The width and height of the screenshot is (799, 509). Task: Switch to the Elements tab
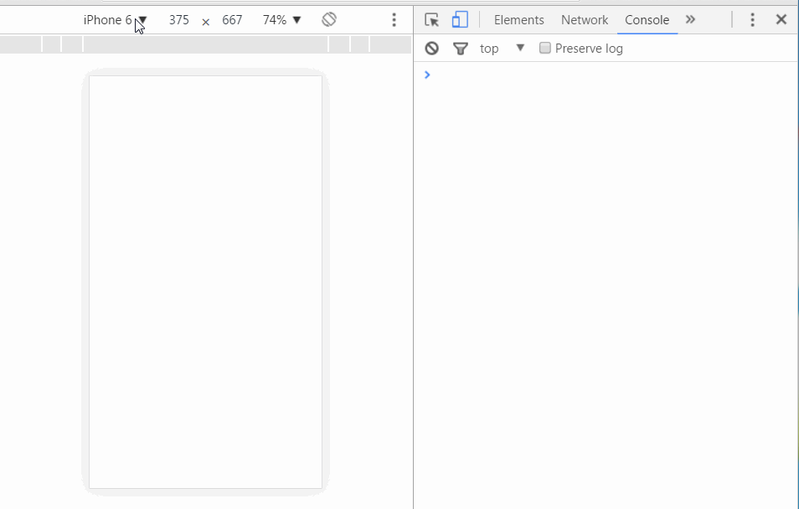coord(518,20)
